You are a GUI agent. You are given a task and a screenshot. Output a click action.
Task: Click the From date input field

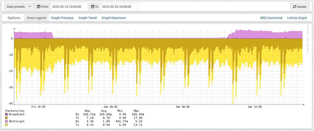point(69,7)
